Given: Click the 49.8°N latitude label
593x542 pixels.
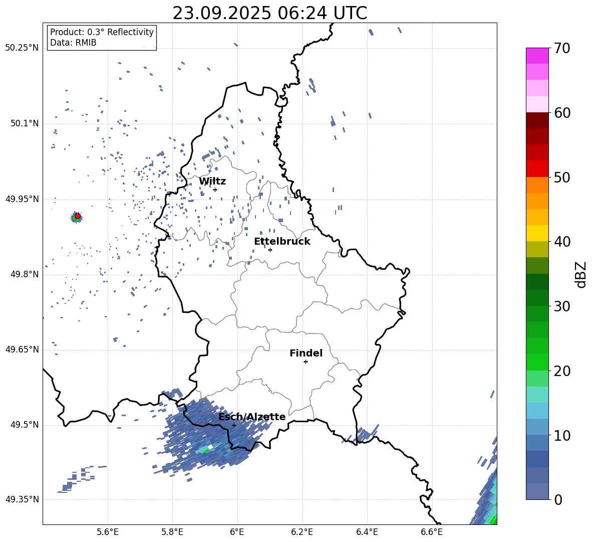Looking at the screenshot, I should pos(24,274).
